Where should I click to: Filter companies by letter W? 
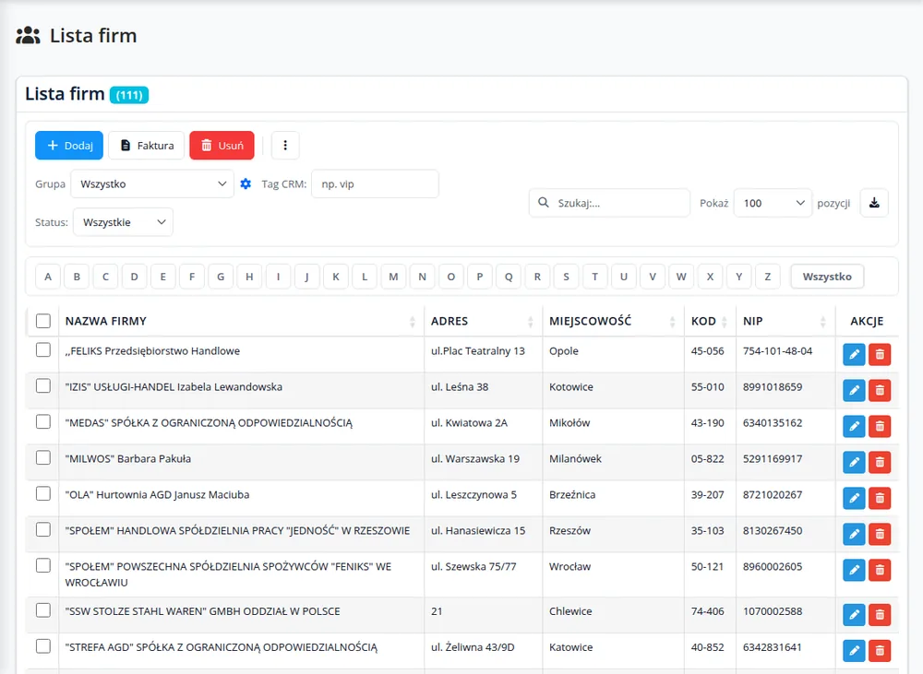681,277
